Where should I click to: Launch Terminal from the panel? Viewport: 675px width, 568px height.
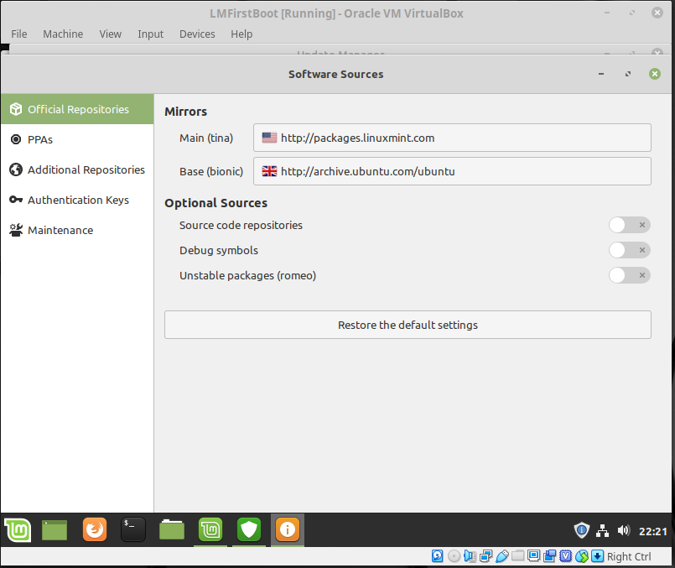[133, 529]
